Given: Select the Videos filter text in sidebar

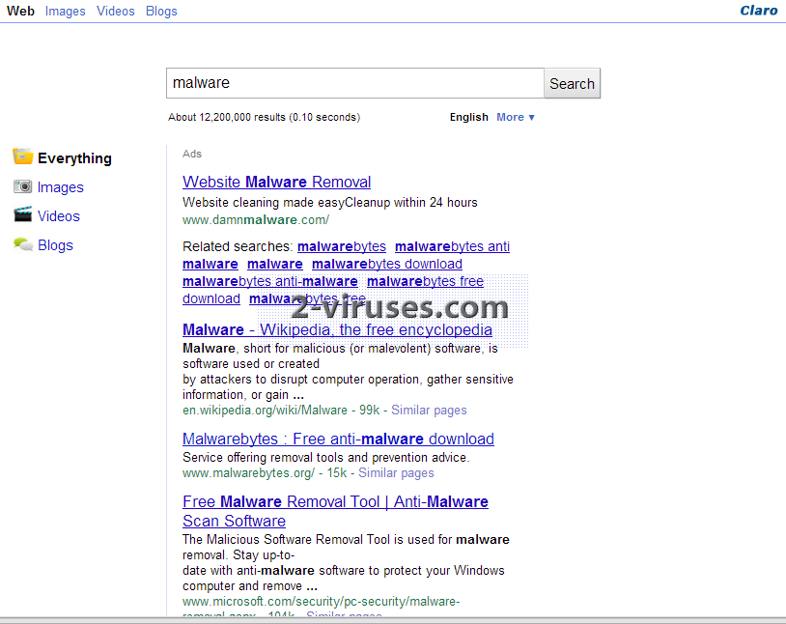Looking at the screenshot, I should (59, 216).
